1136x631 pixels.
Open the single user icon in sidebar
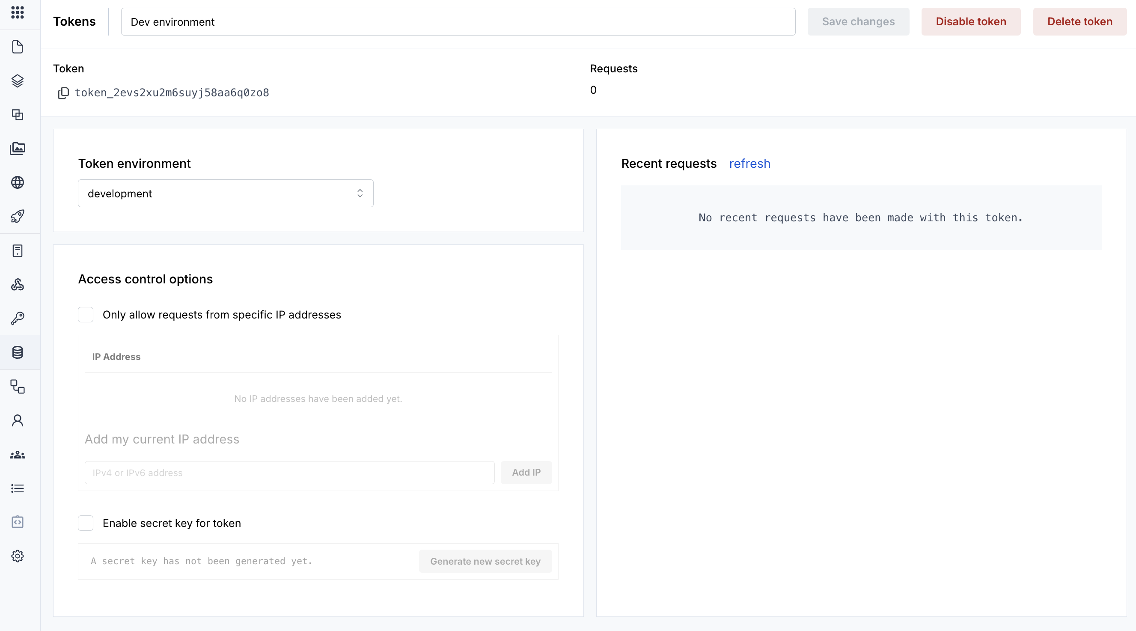18,421
